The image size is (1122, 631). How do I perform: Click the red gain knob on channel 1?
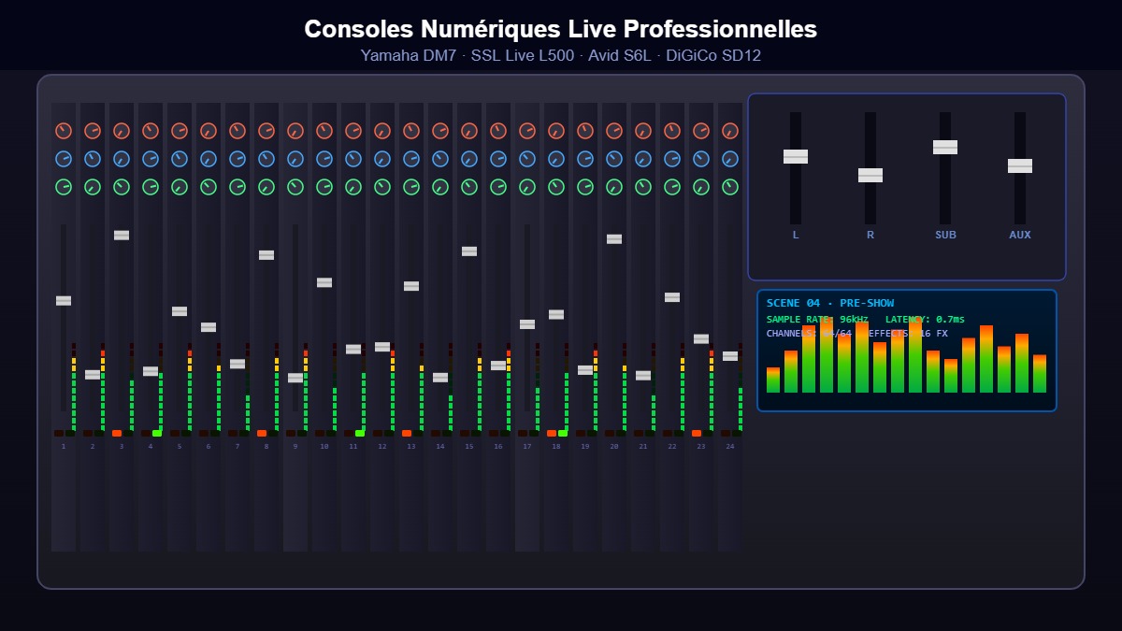click(63, 130)
